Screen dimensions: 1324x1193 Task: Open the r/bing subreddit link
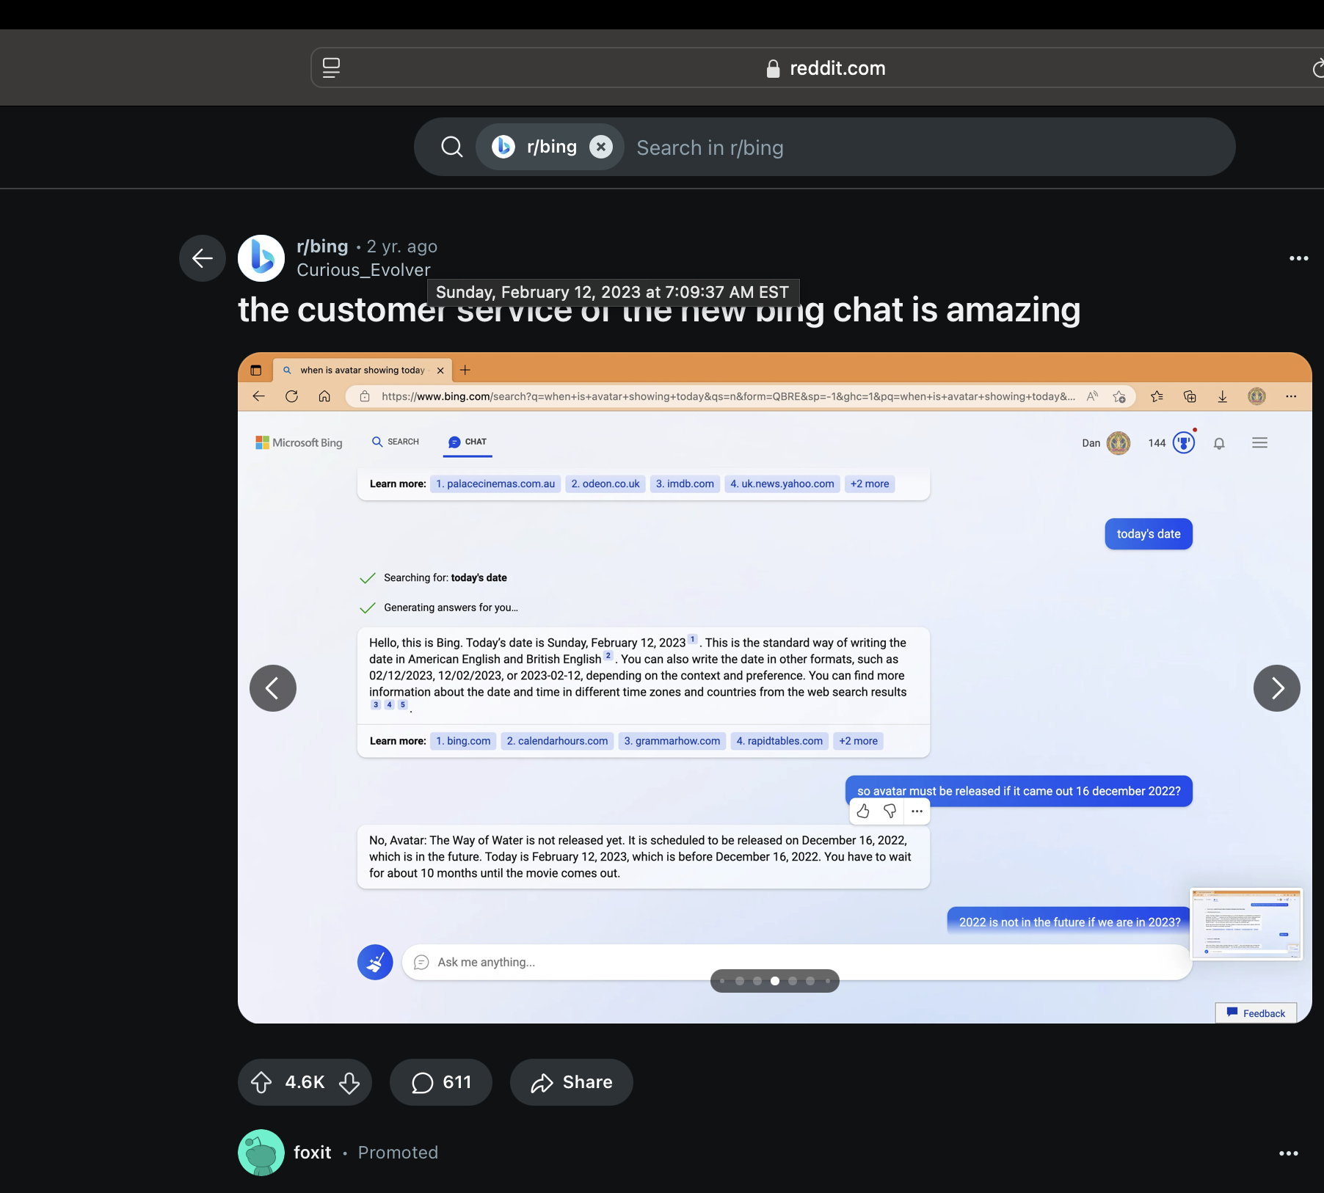click(x=322, y=247)
